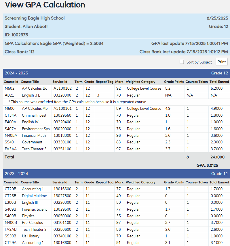The height and width of the screenshot is (246, 230).
Task: Click course ID CT29A
Action: 11,243
